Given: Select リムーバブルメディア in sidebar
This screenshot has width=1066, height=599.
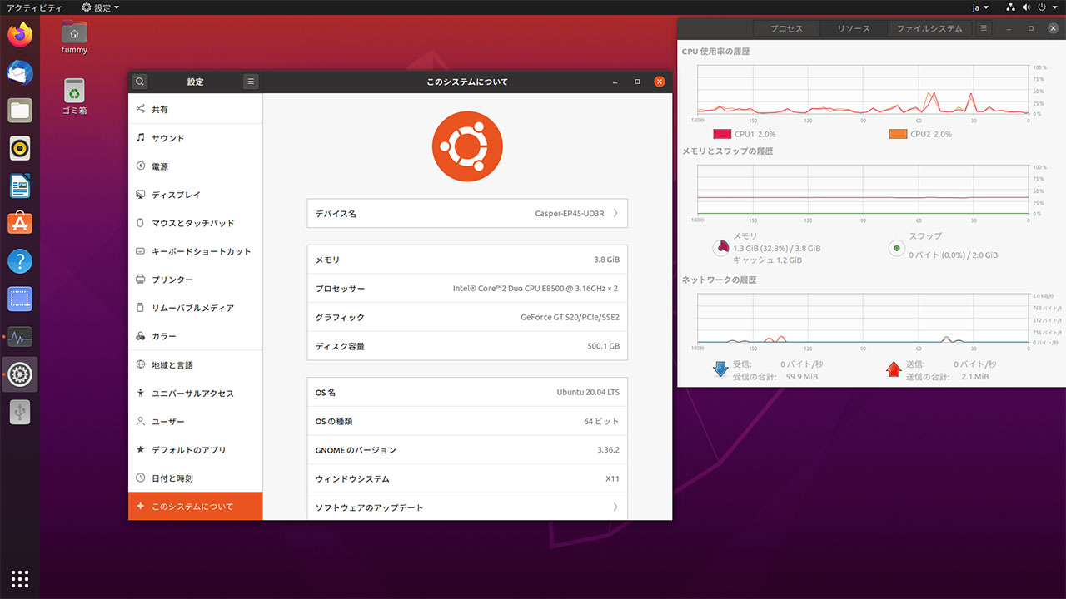Looking at the screenshot, I should 196,308.
